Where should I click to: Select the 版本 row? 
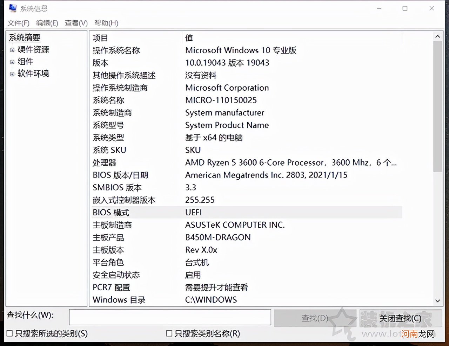pos(247,63)
